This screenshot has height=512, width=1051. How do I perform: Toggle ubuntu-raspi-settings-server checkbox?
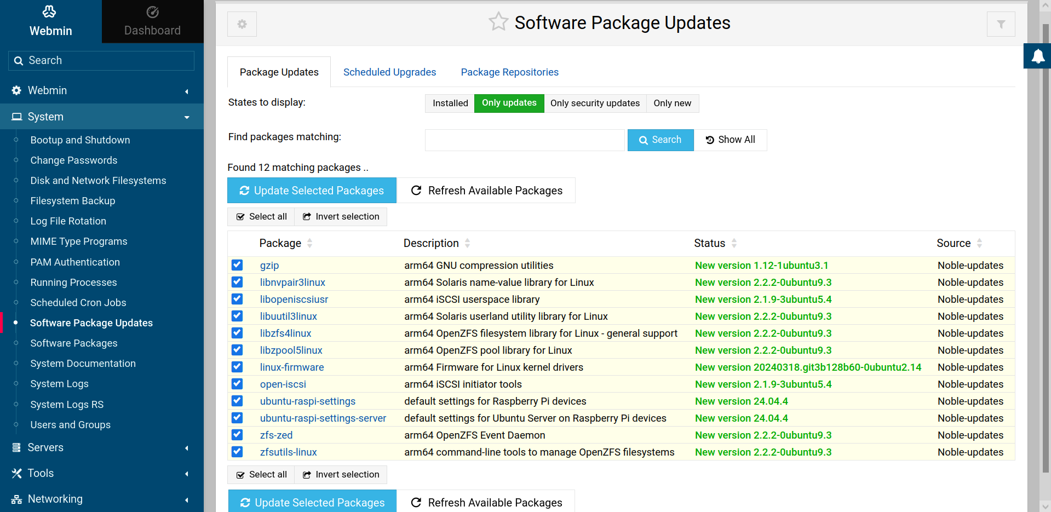point(237,418)
